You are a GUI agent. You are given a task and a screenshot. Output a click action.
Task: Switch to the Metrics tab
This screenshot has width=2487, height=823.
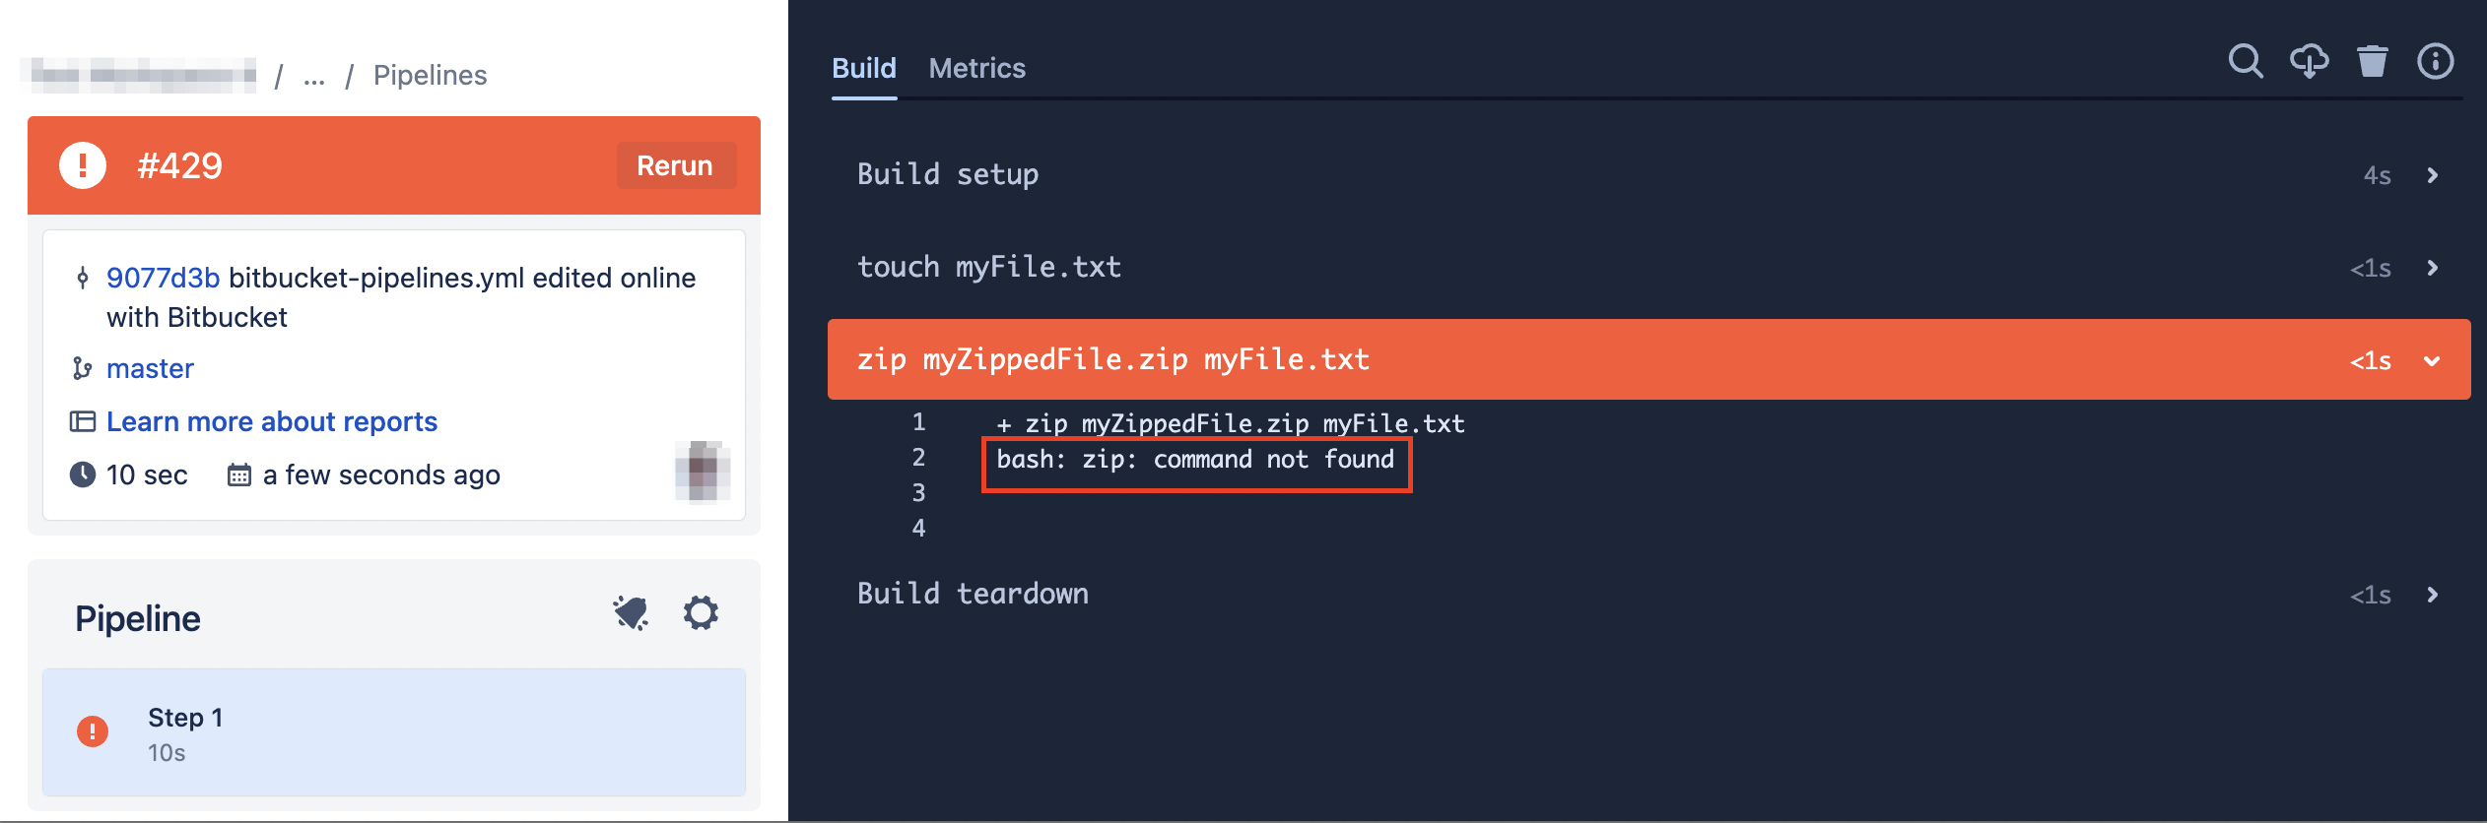(976, 68)
